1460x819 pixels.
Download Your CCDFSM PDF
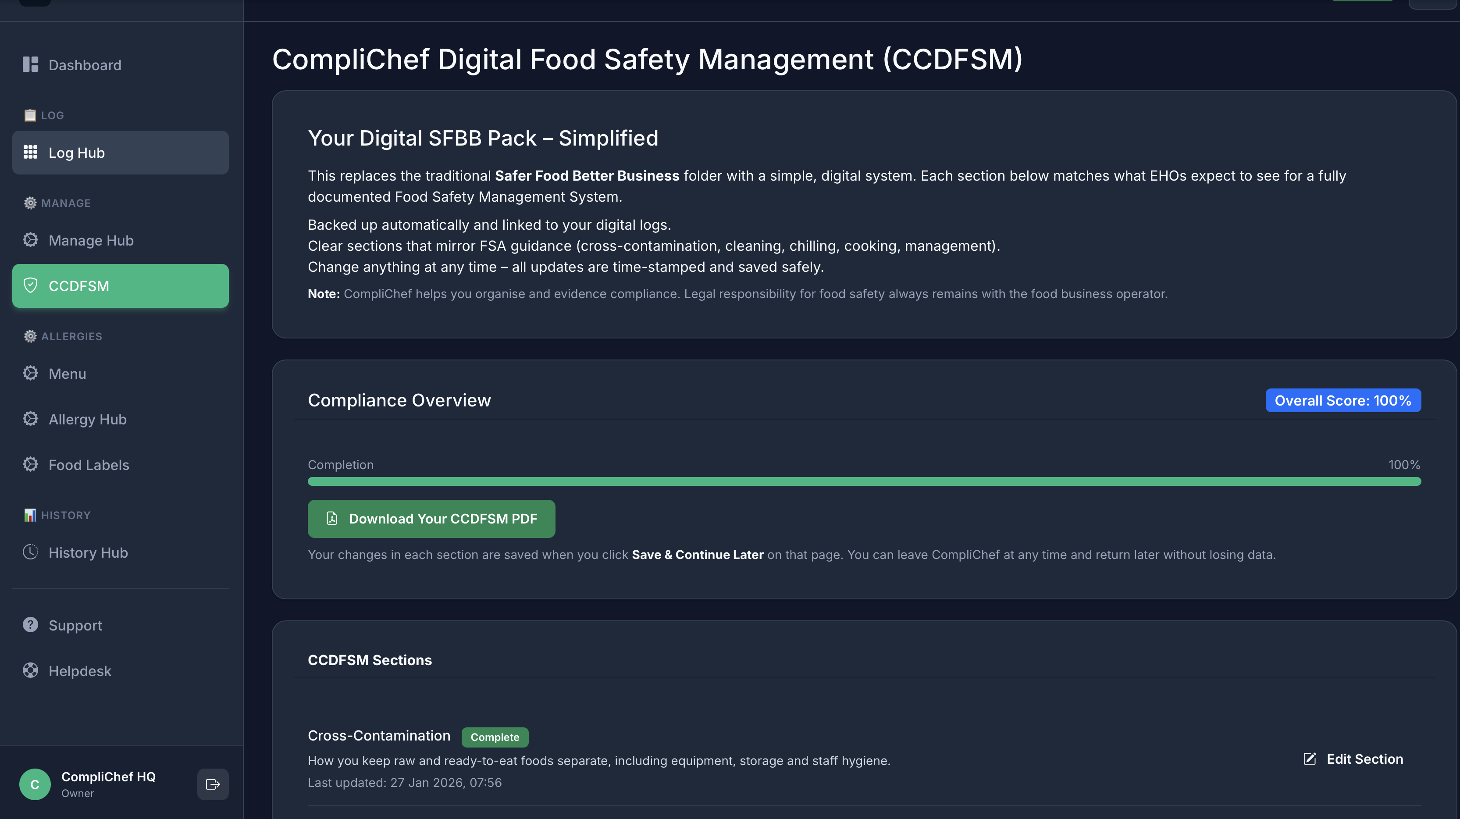click(431, 519)
